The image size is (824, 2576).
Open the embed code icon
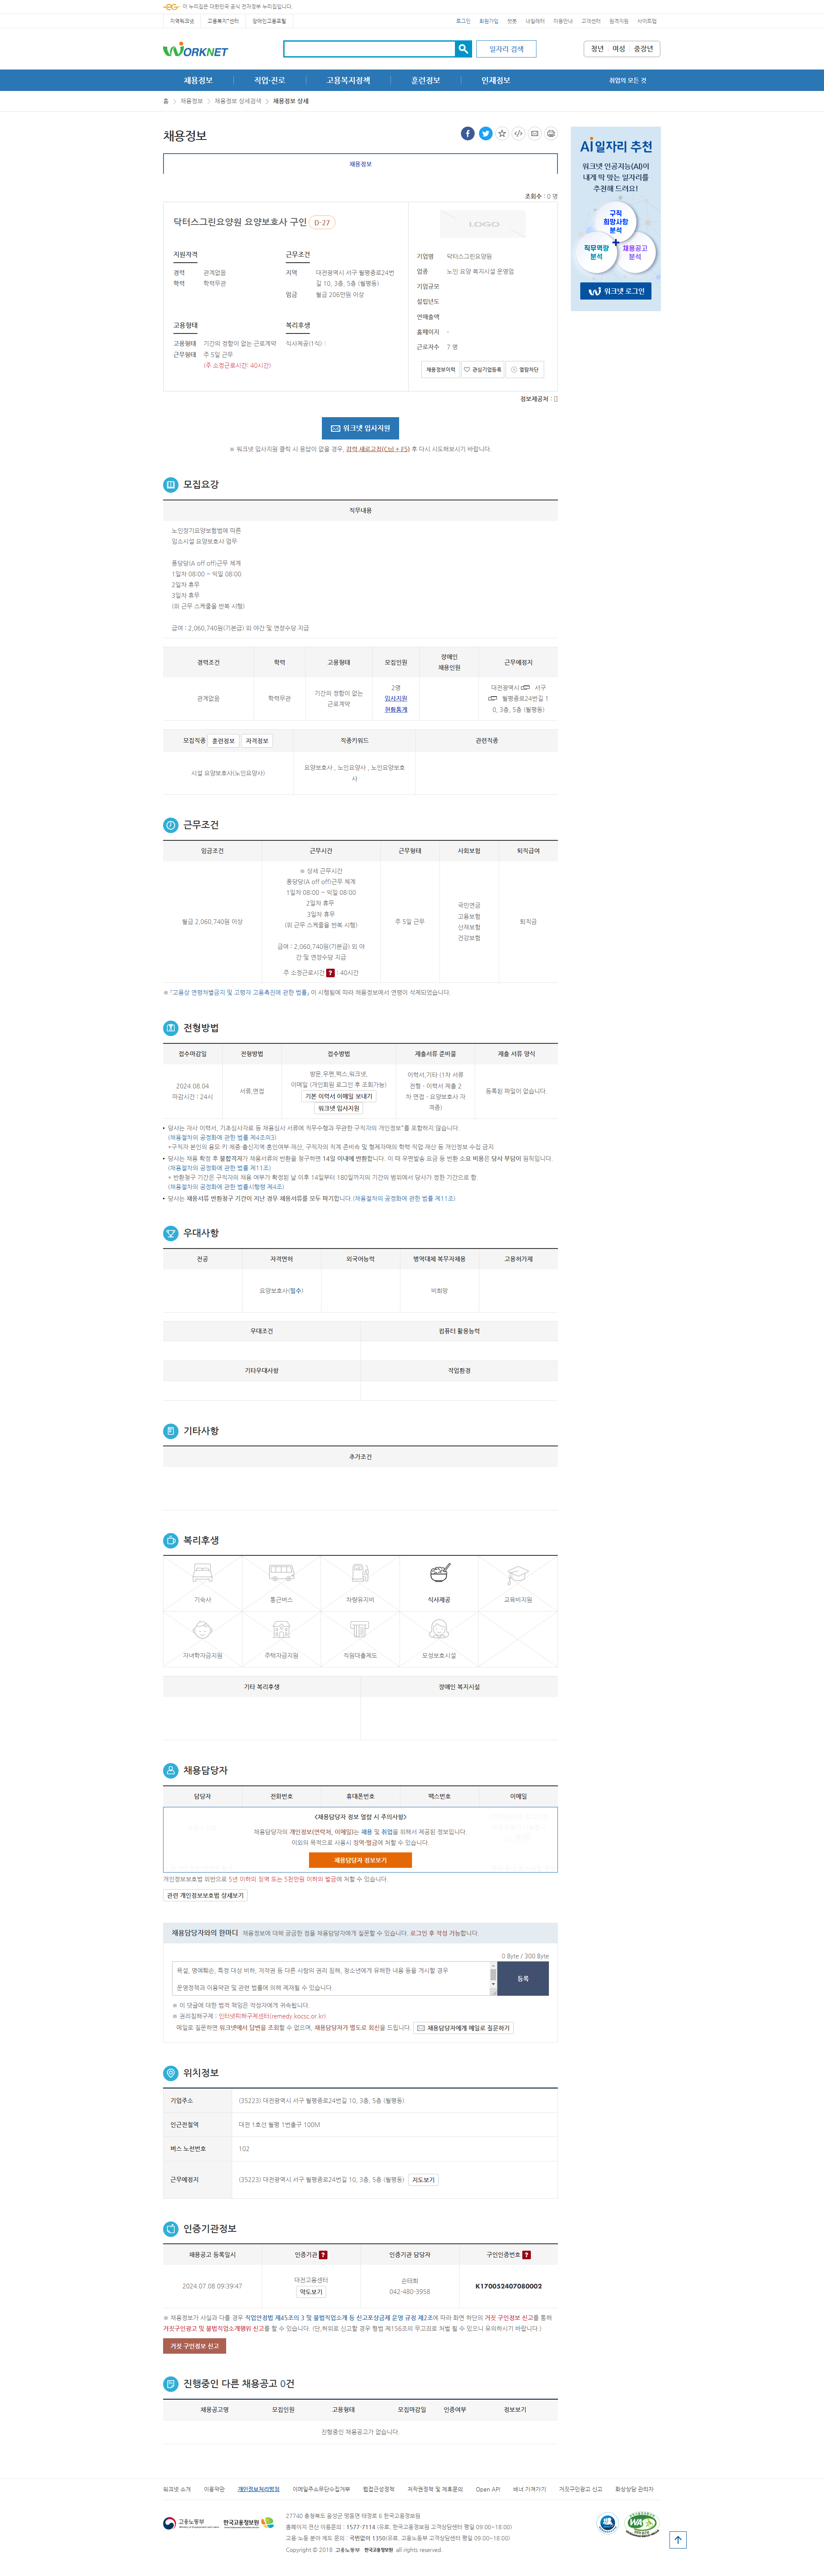(518, 133)
